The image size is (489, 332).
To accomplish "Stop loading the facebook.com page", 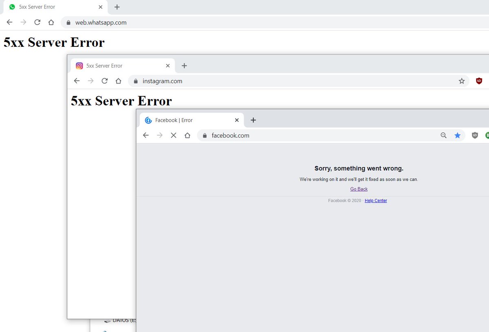I will pyautogui.click(x=174, y=135).
